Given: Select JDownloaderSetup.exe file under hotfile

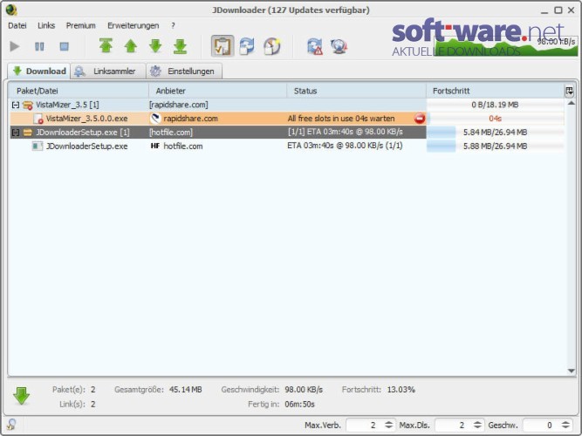Looking at the screenshot, I should tap(286, 146).
